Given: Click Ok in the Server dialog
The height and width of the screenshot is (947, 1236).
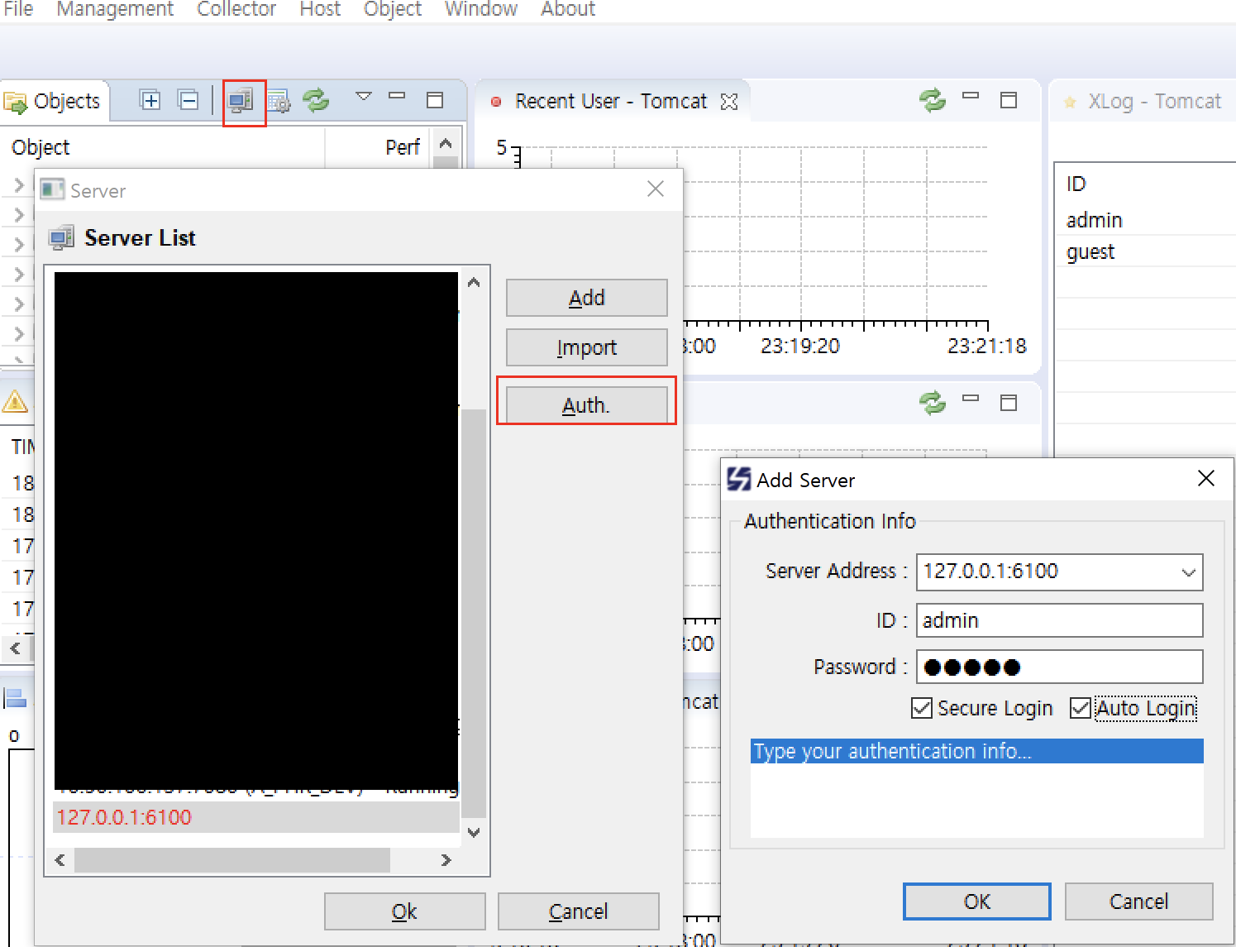Looking at the screenshot, I should coord(405,911).
